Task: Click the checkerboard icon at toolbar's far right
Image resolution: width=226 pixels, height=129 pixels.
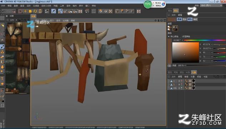Action: tap(139, 11)
